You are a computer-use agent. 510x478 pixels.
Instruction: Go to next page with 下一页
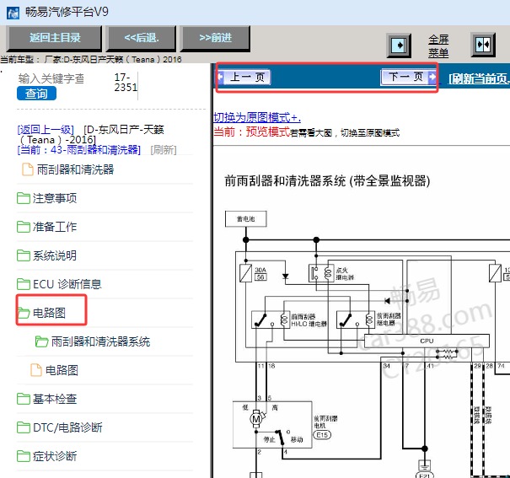coord(408,77)
